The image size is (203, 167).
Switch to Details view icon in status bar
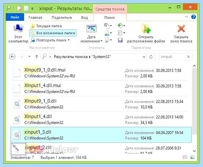pyautogui.click(x=185, y=157)
